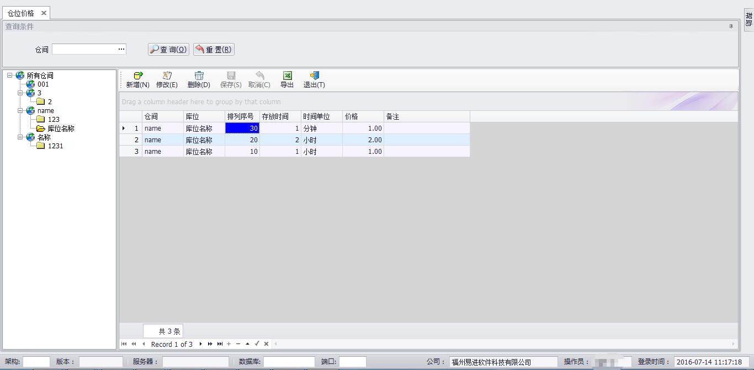The image size is (754, 370).
Task: Click the 新增(N) add record icon
Action: [138, 76]
